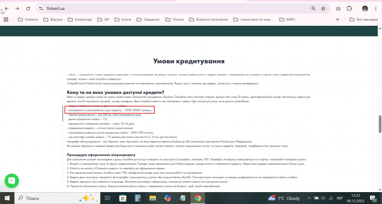Open the zoom magnifier in address bar
This screenshot has width=382, height=204.
pos(313,8)
